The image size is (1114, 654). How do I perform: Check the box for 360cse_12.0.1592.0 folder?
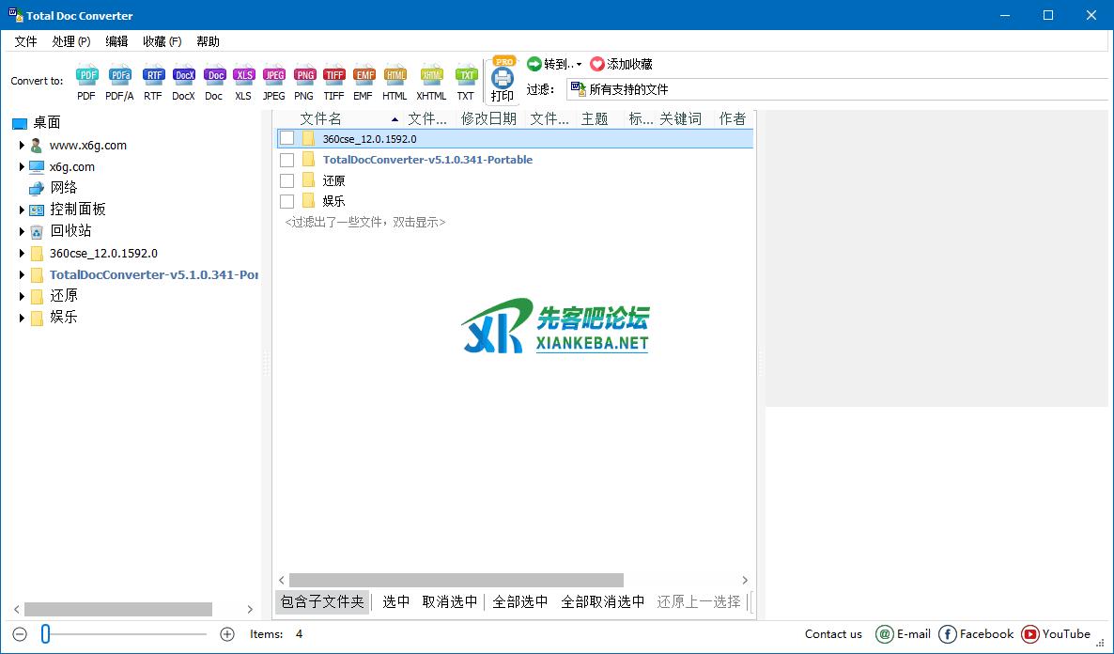(x=287, y=139)
